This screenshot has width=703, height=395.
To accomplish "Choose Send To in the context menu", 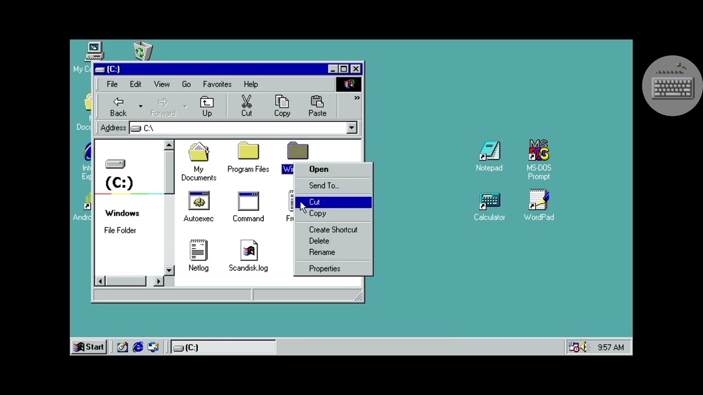I will click(x=333, y=185).
